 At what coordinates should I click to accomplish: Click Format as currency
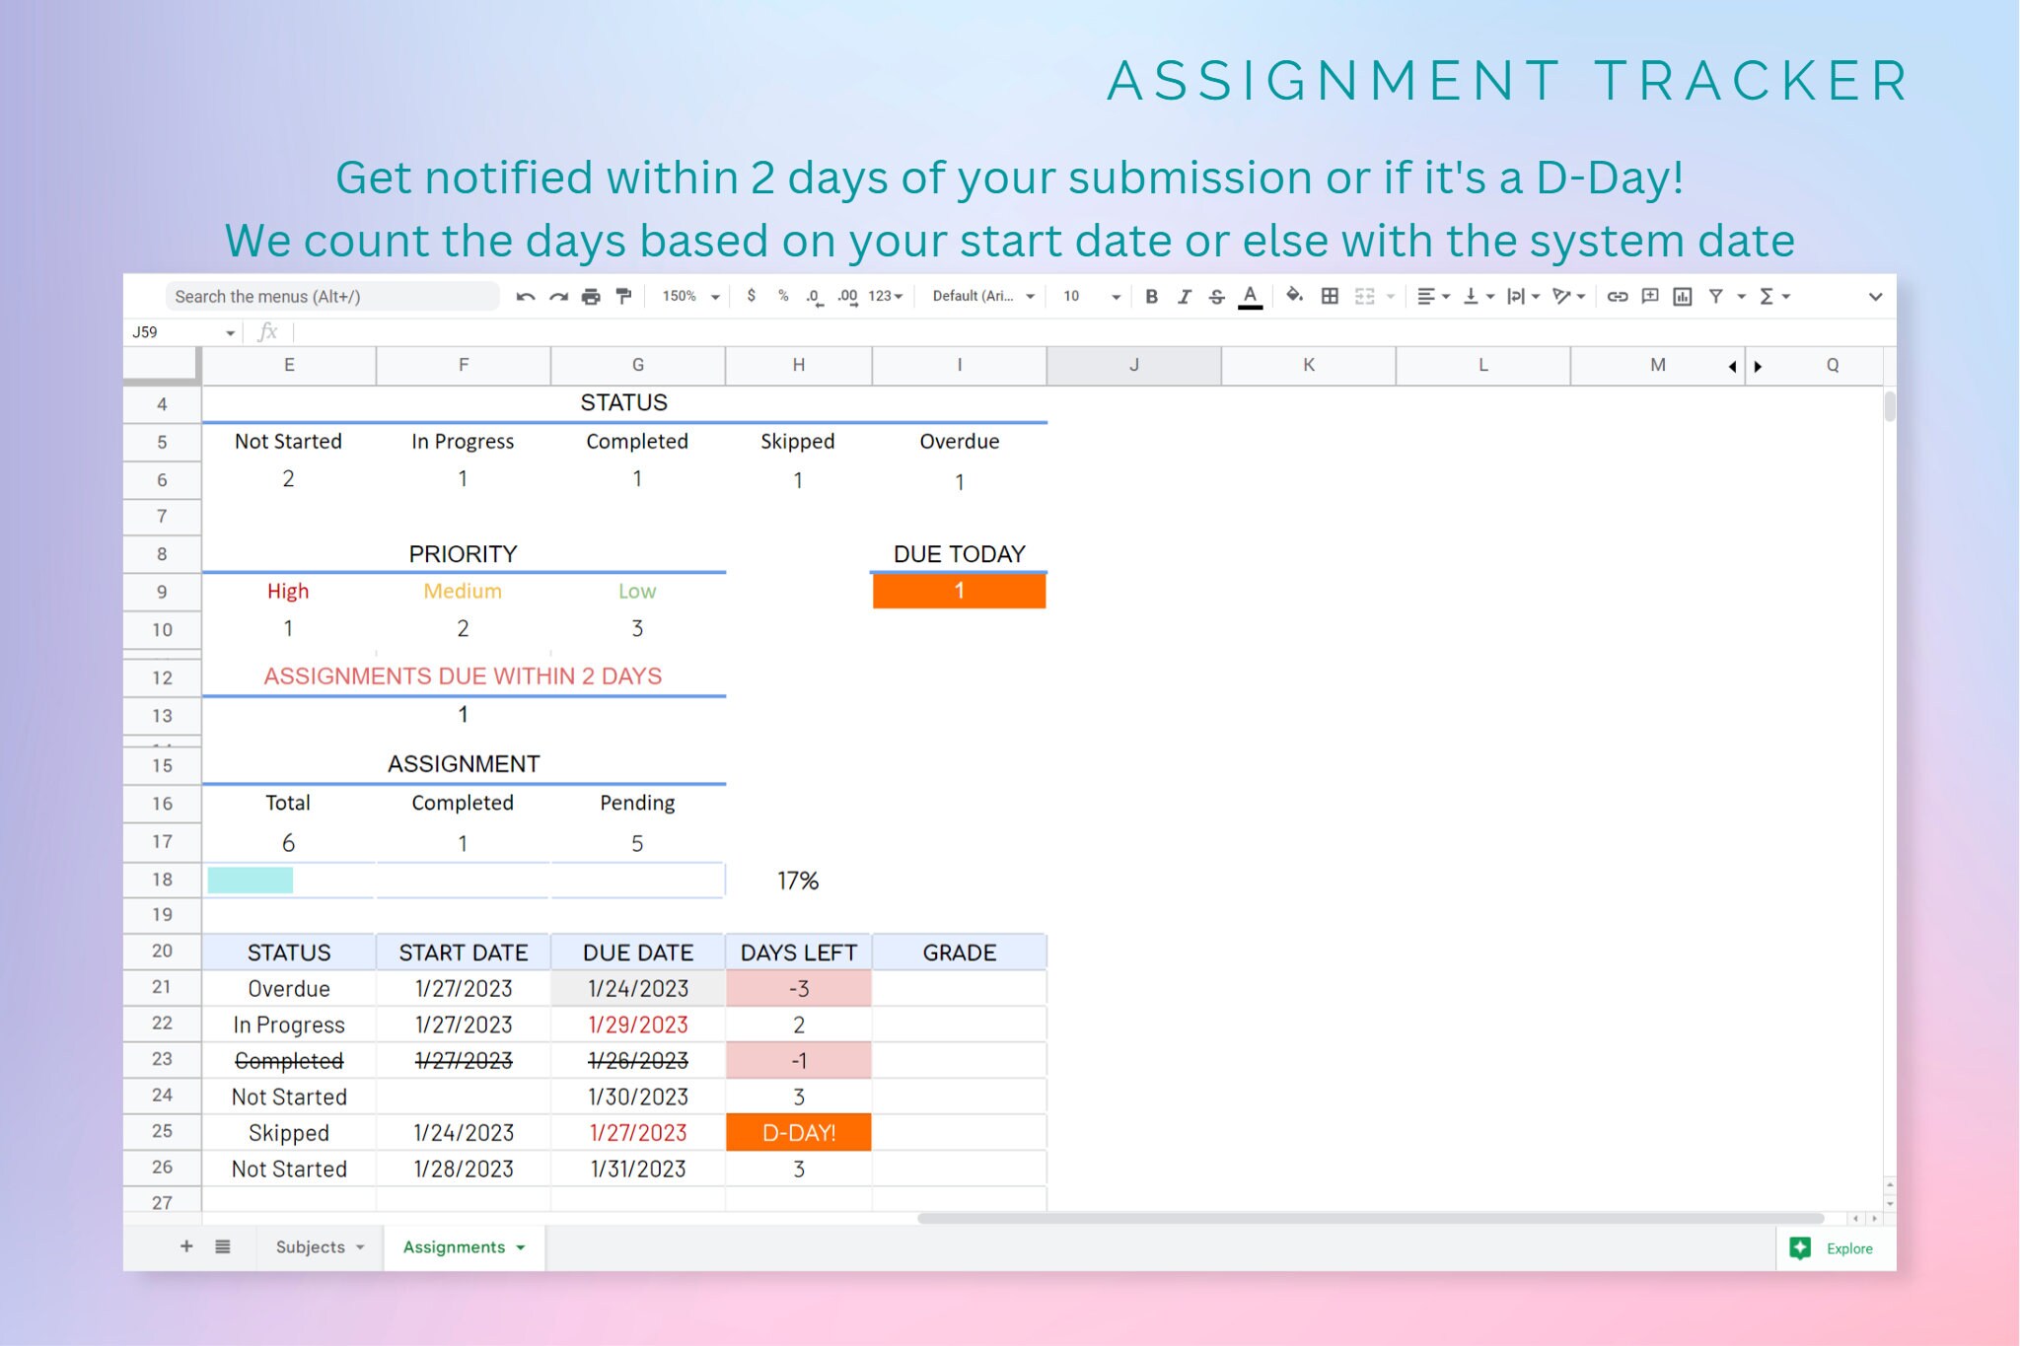751,296
